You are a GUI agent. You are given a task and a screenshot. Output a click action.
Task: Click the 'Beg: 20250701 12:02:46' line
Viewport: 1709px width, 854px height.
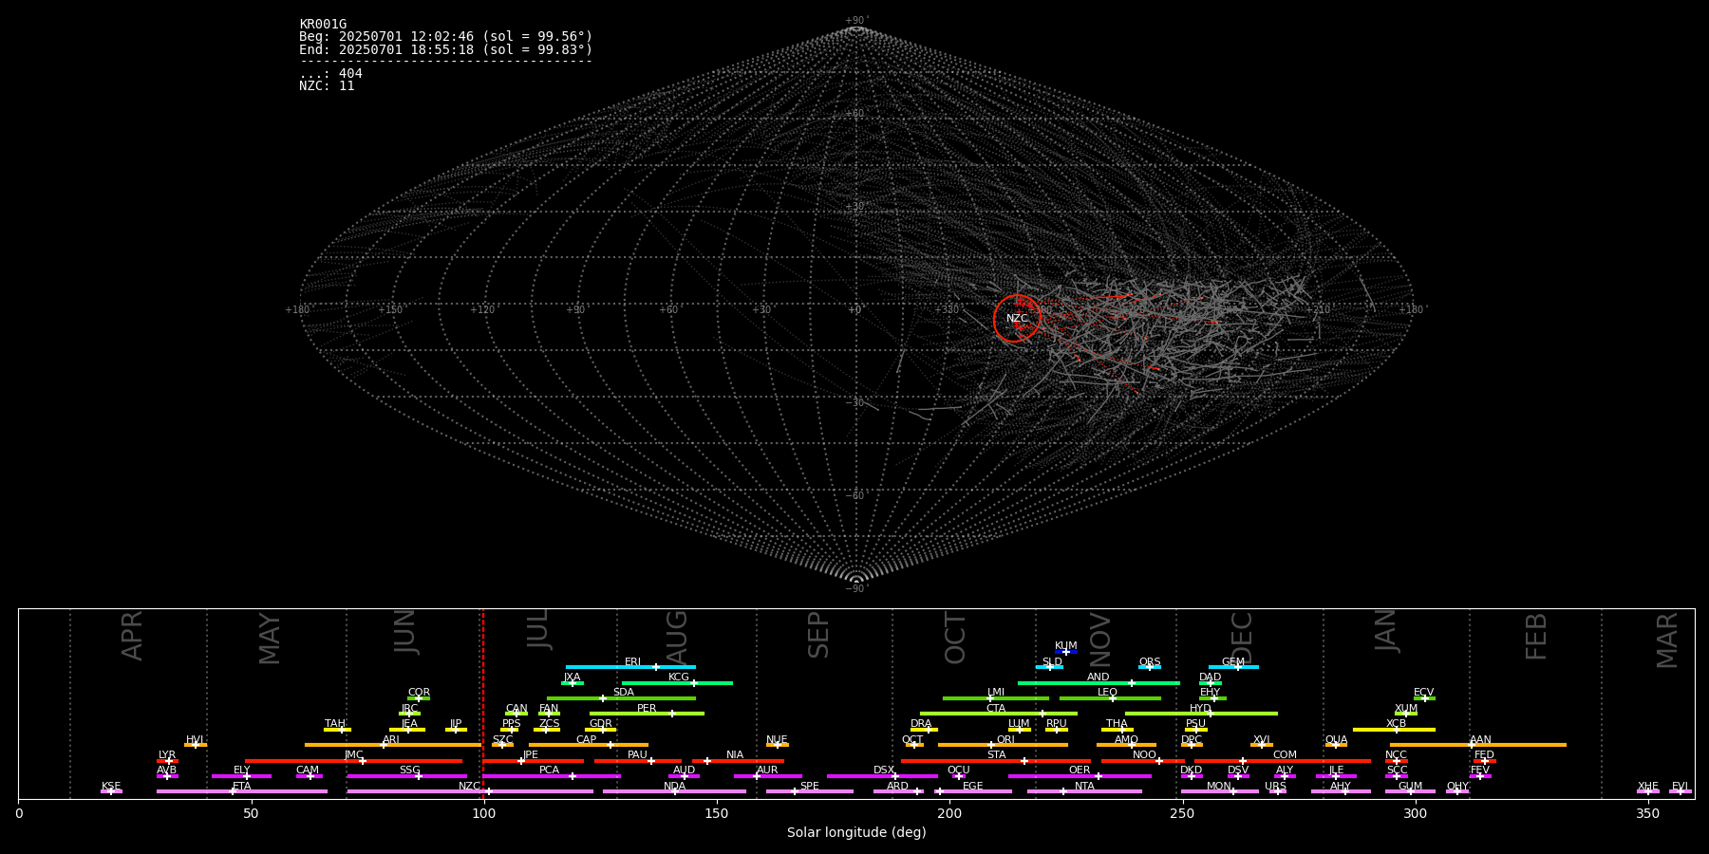(445, 37)
